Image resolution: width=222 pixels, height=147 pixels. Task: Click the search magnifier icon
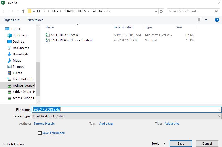coord(216,11)
